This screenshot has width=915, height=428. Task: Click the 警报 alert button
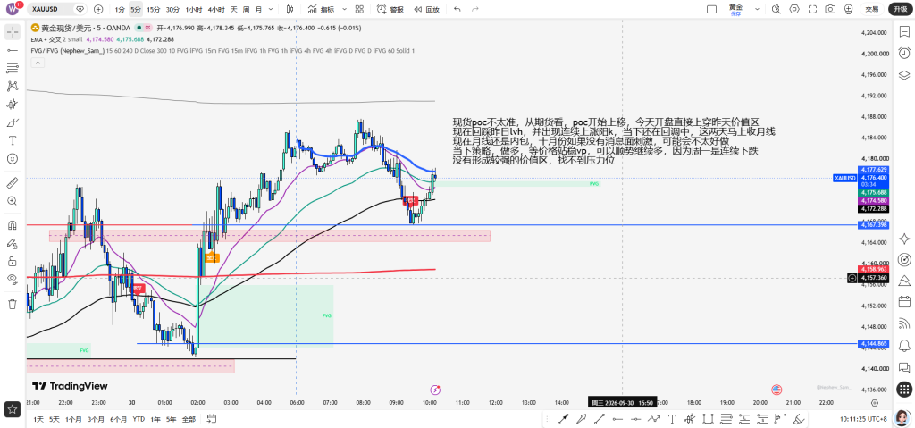(x=390, y=9)
